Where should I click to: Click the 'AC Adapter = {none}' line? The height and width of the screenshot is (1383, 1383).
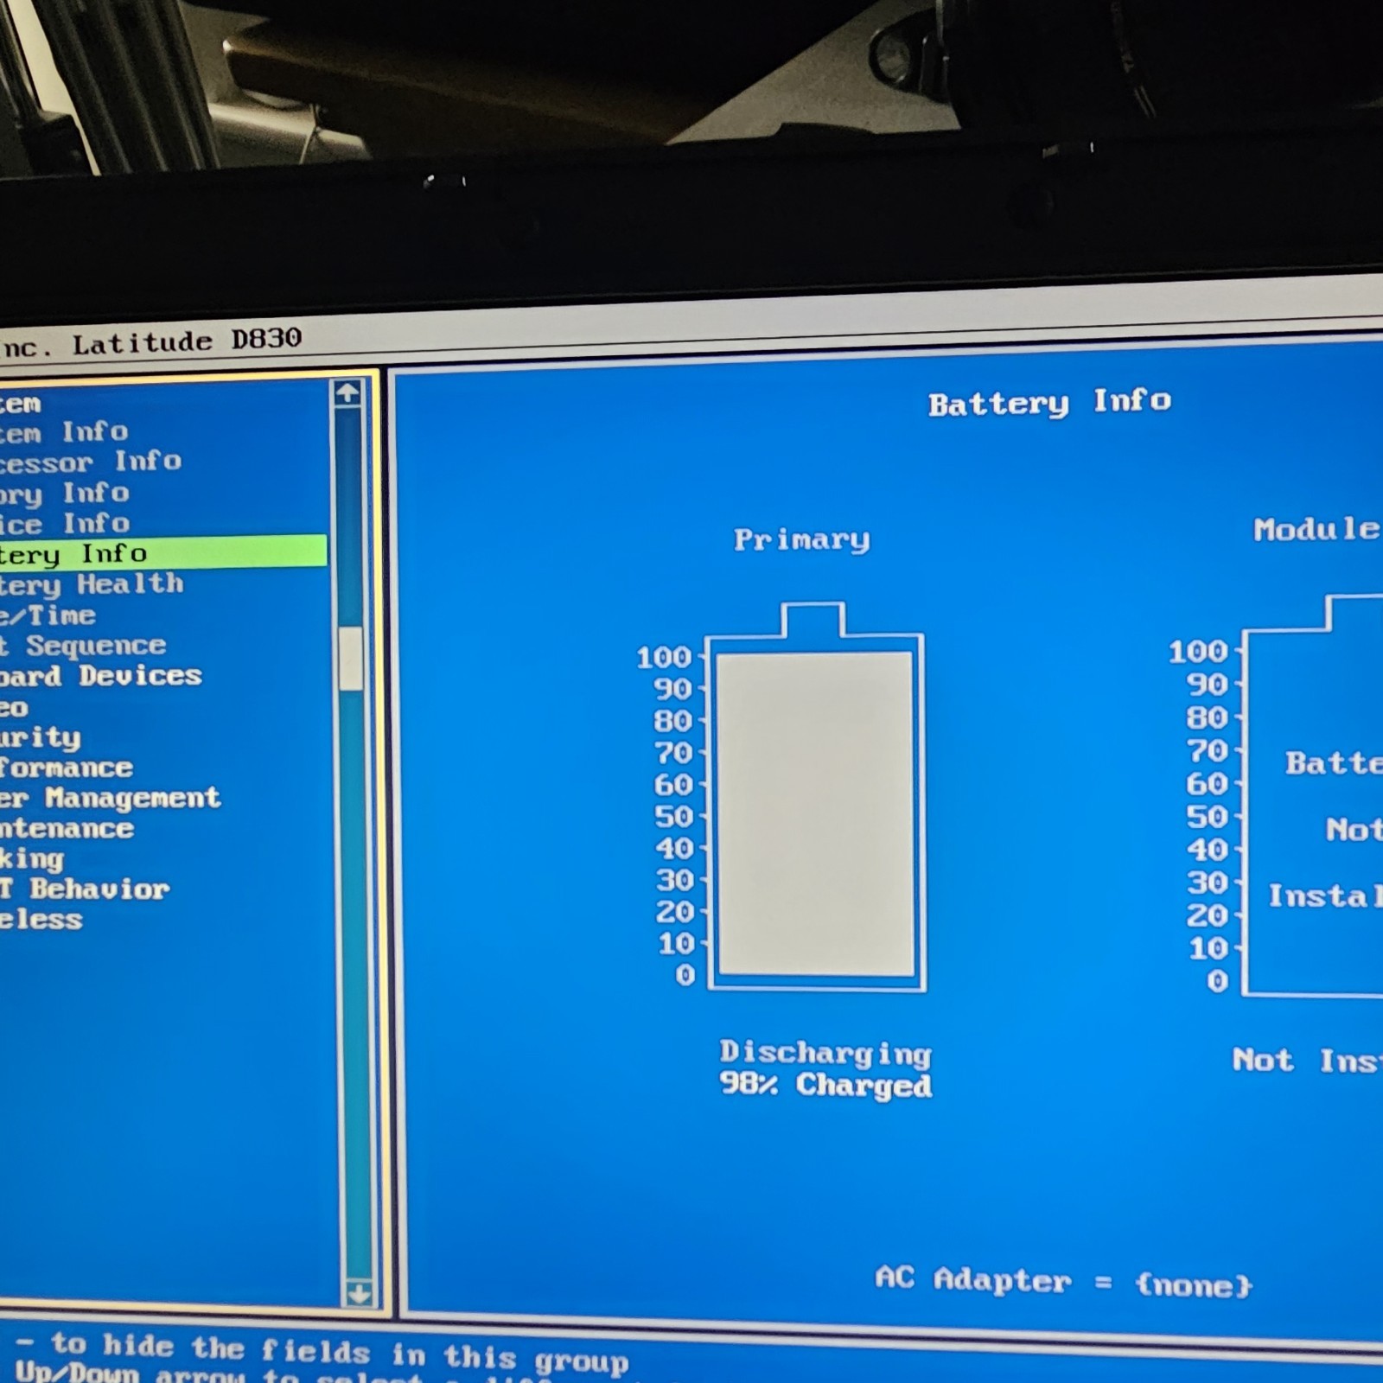pyautogui.click(x=1063, y=1281)
